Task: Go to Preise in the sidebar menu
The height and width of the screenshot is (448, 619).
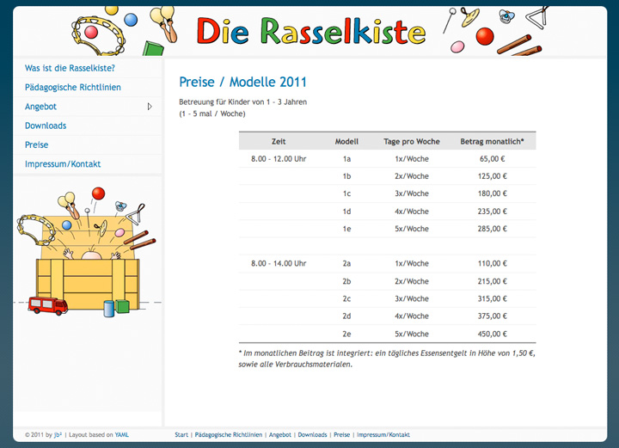Action: 36,144
